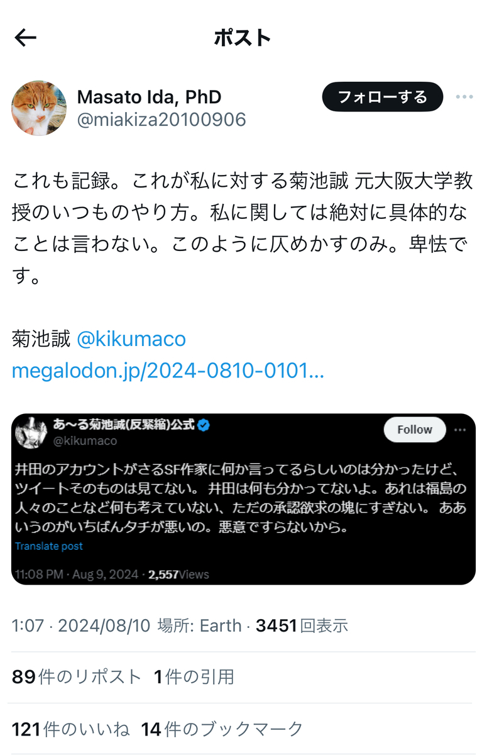Open the @kikumaco mention link

coord(131,339)
